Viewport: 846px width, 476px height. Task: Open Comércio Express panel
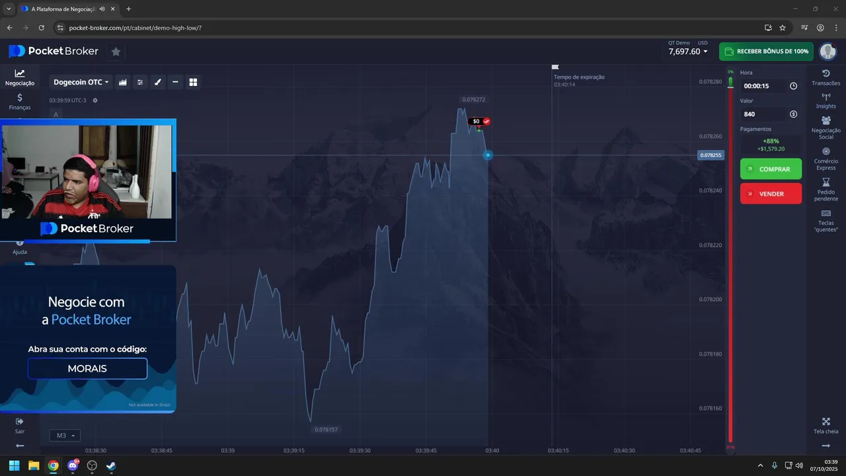(x=826, y=159)
